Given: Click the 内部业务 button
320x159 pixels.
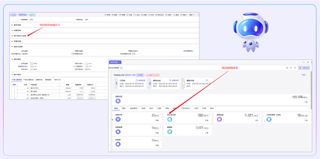Looking at the screenshot, I should [x=304, y=68].
